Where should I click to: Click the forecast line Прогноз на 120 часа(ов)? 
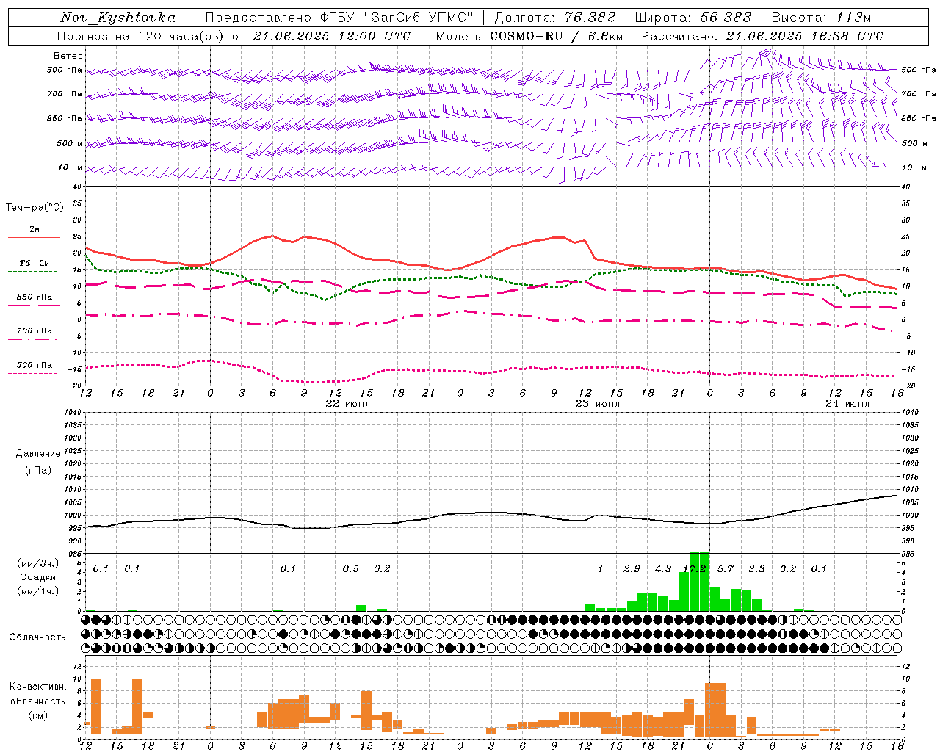coord(140,36)
